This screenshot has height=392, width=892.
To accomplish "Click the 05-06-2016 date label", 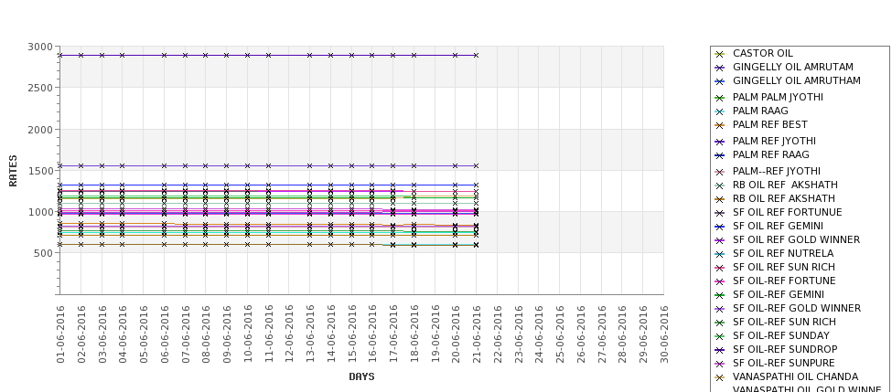I will [x=144, y=334].
